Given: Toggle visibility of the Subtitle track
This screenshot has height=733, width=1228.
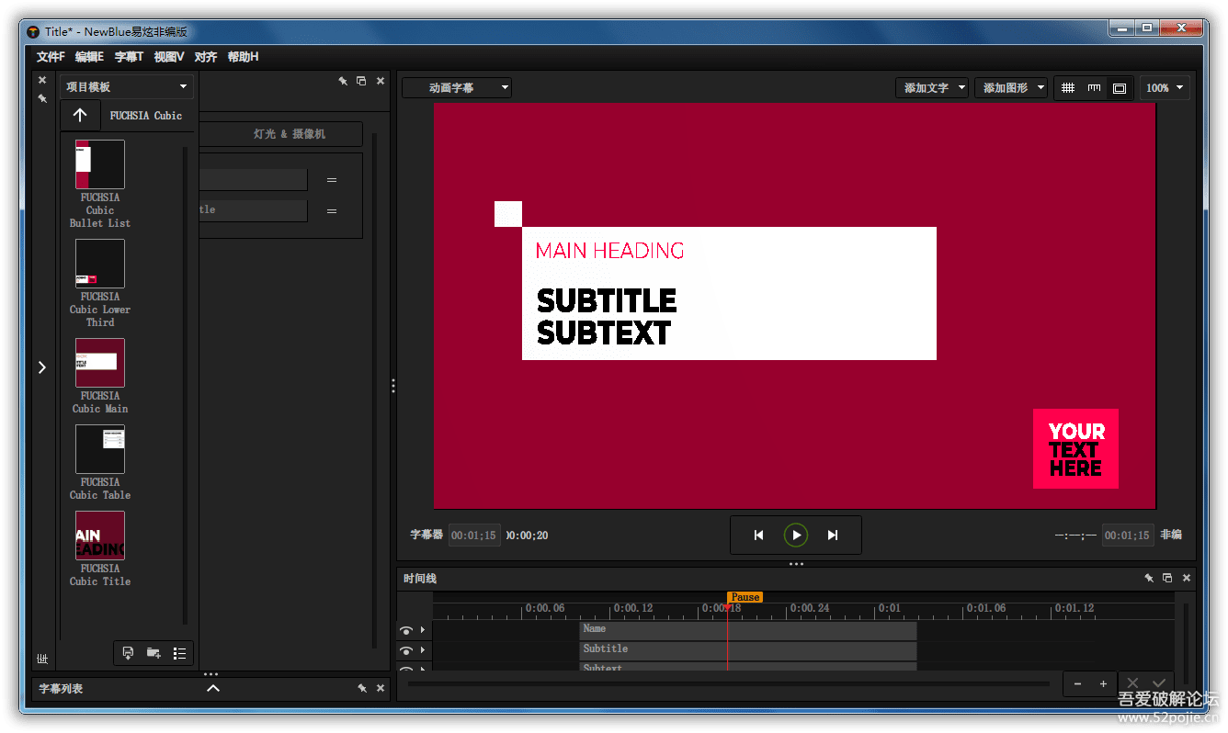Looking at the screenshot, I should click(405, 650).
